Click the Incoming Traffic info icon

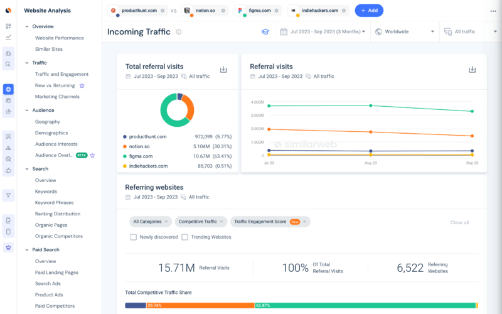pyautogui.click(x=179, y=32)
